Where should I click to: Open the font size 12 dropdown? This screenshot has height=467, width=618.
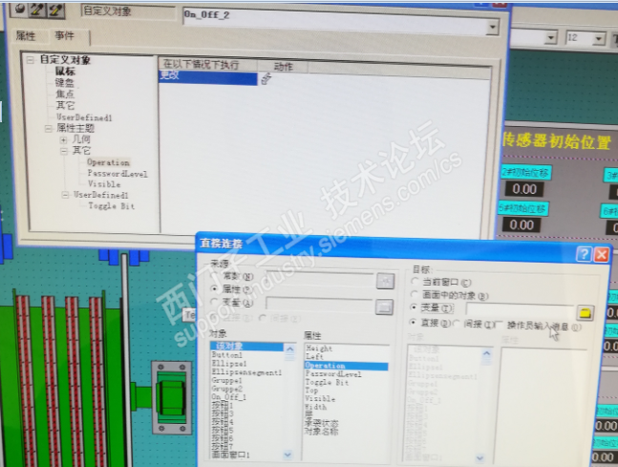click(599, 38)
